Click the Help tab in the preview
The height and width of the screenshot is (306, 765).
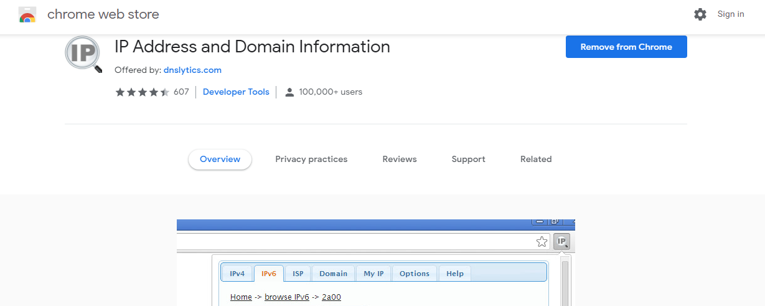pos(455,274)
